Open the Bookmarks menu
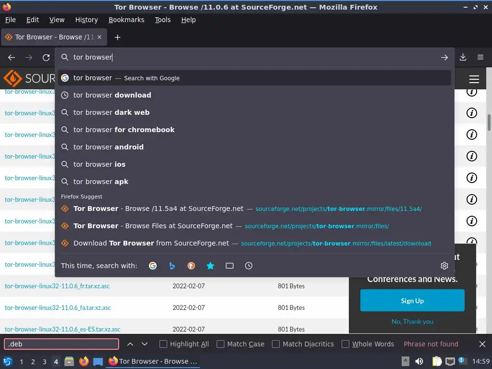 point(126,20)
